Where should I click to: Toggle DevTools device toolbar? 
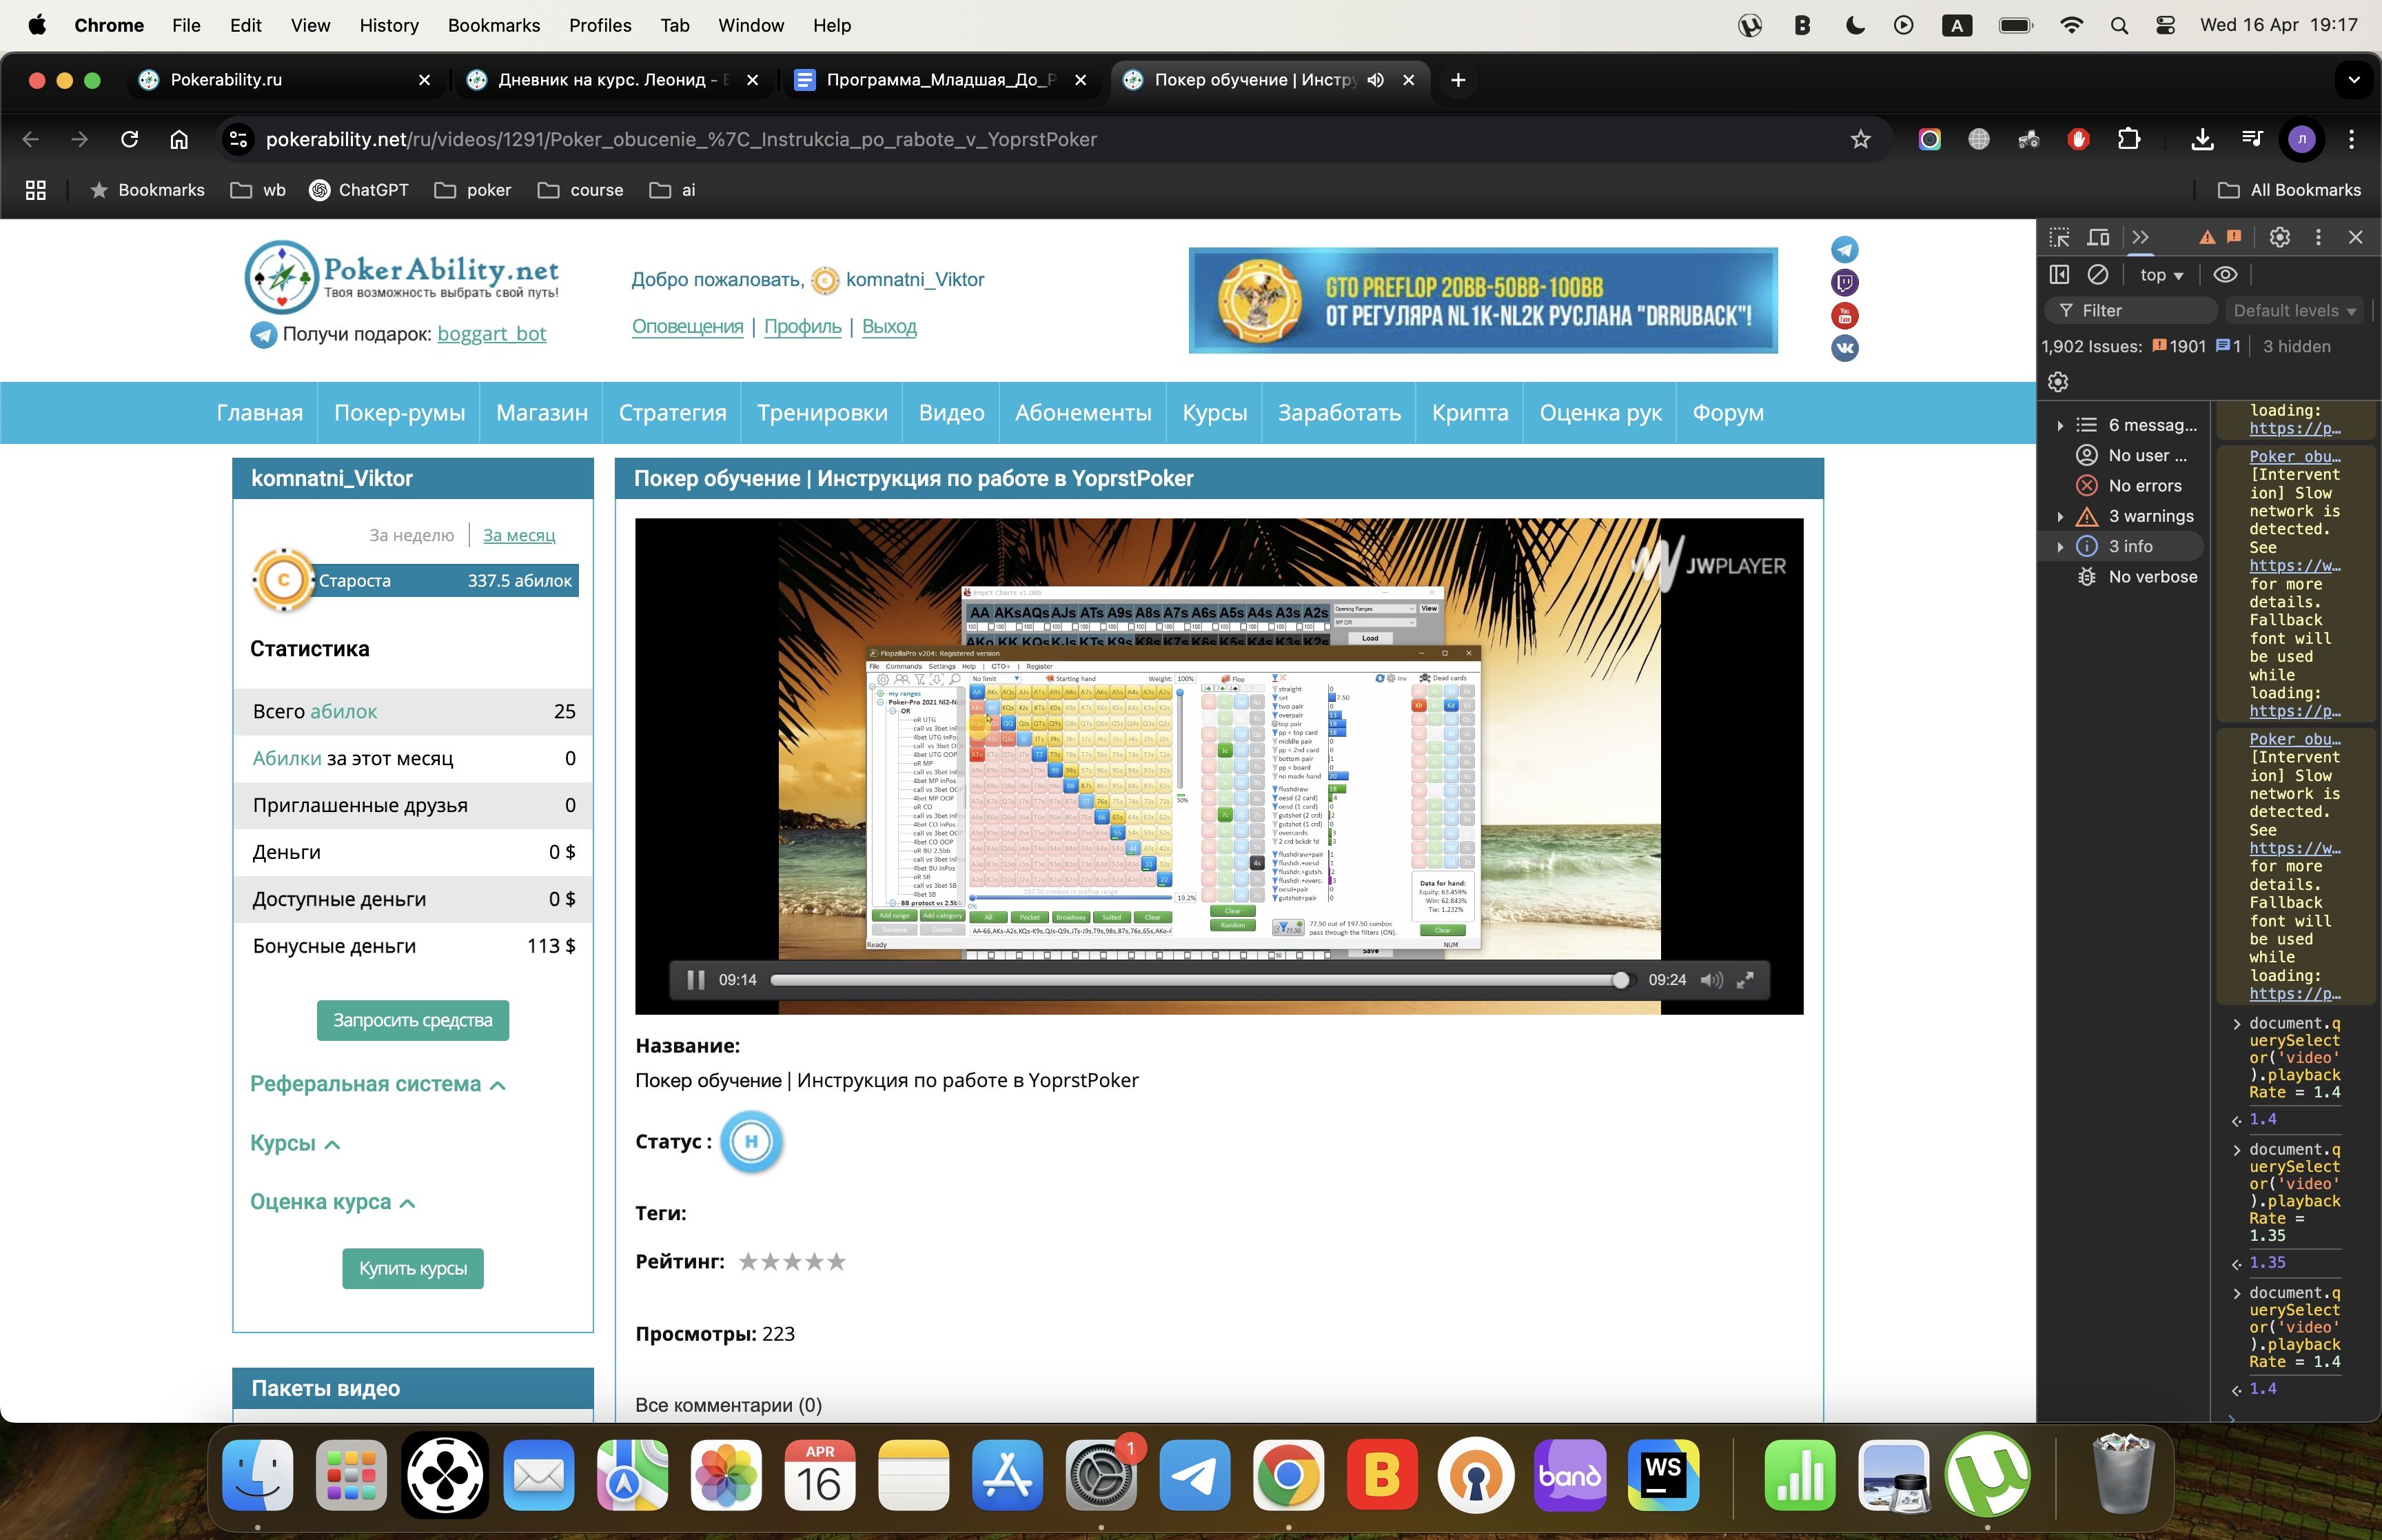pyautogui.click(x=2098, y=237)
